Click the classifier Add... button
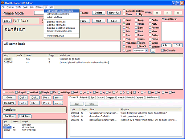 click(166, 45)
